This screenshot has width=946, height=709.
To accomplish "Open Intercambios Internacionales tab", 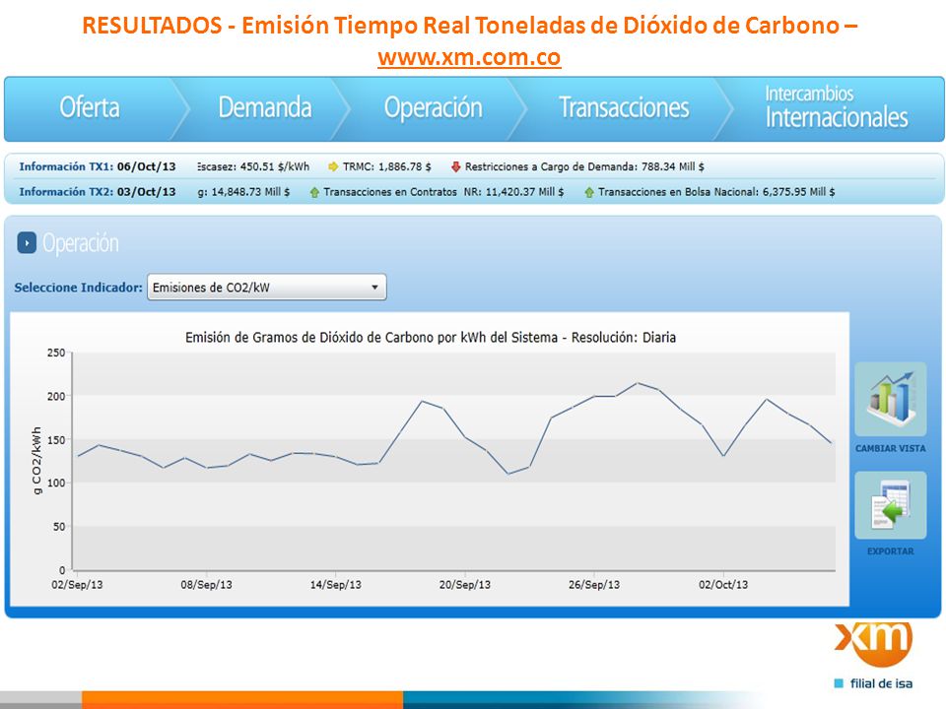I will coord(837,107).
